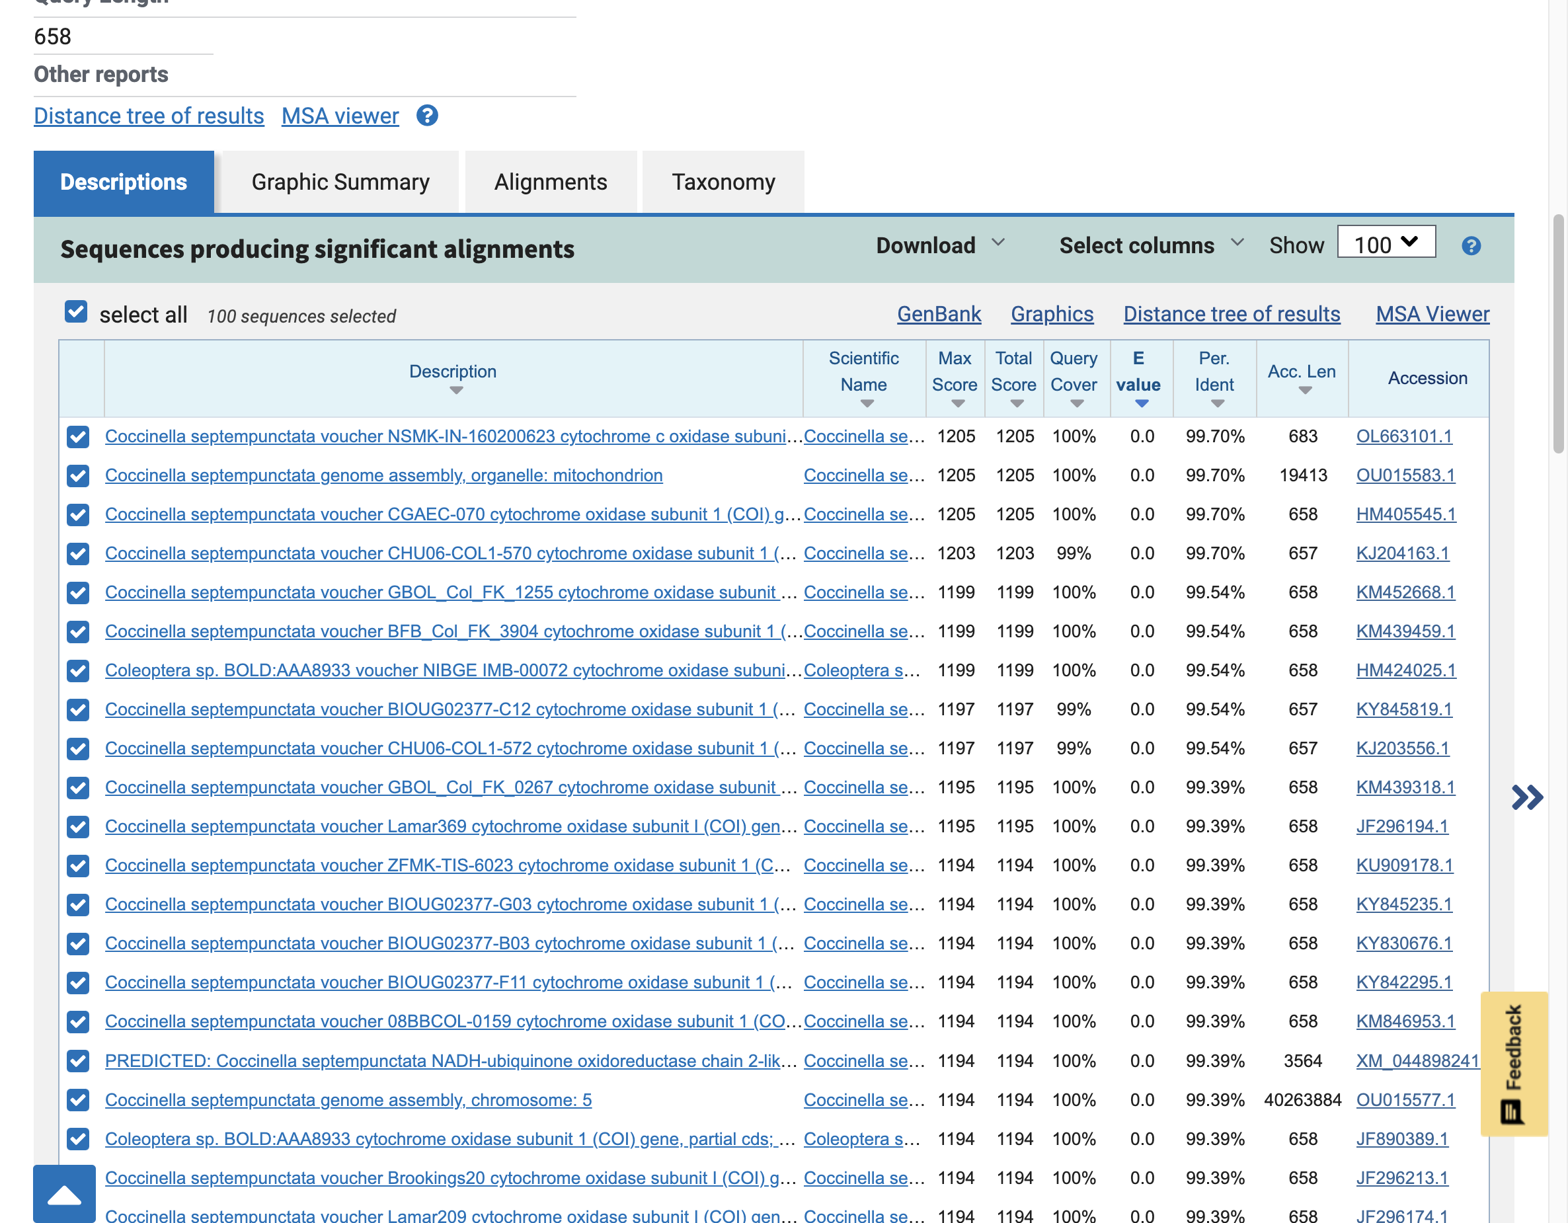Click the double-chevron expand arrow at right
1568x1223 pixels.
(x=1527, y=797)
